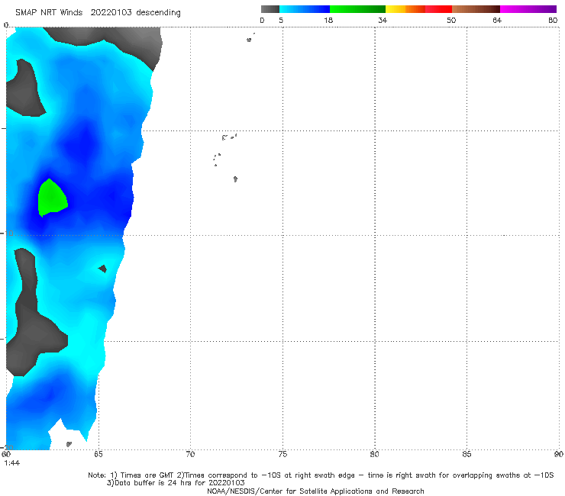Select the red segment of the color bar

click(438, 9)
